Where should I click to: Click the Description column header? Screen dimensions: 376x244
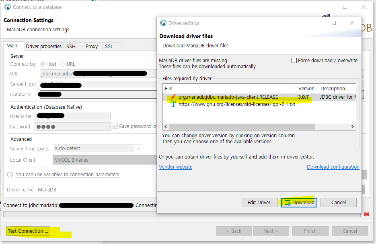tap(337, 89)
